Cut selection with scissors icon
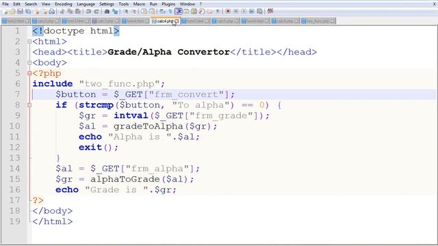This screenshot has width=438, height=246. coord(62,12)
